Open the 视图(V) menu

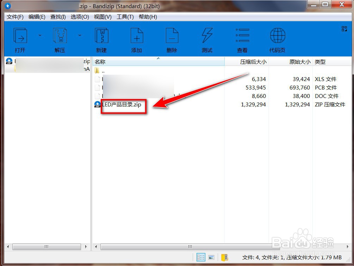point(103,17)
